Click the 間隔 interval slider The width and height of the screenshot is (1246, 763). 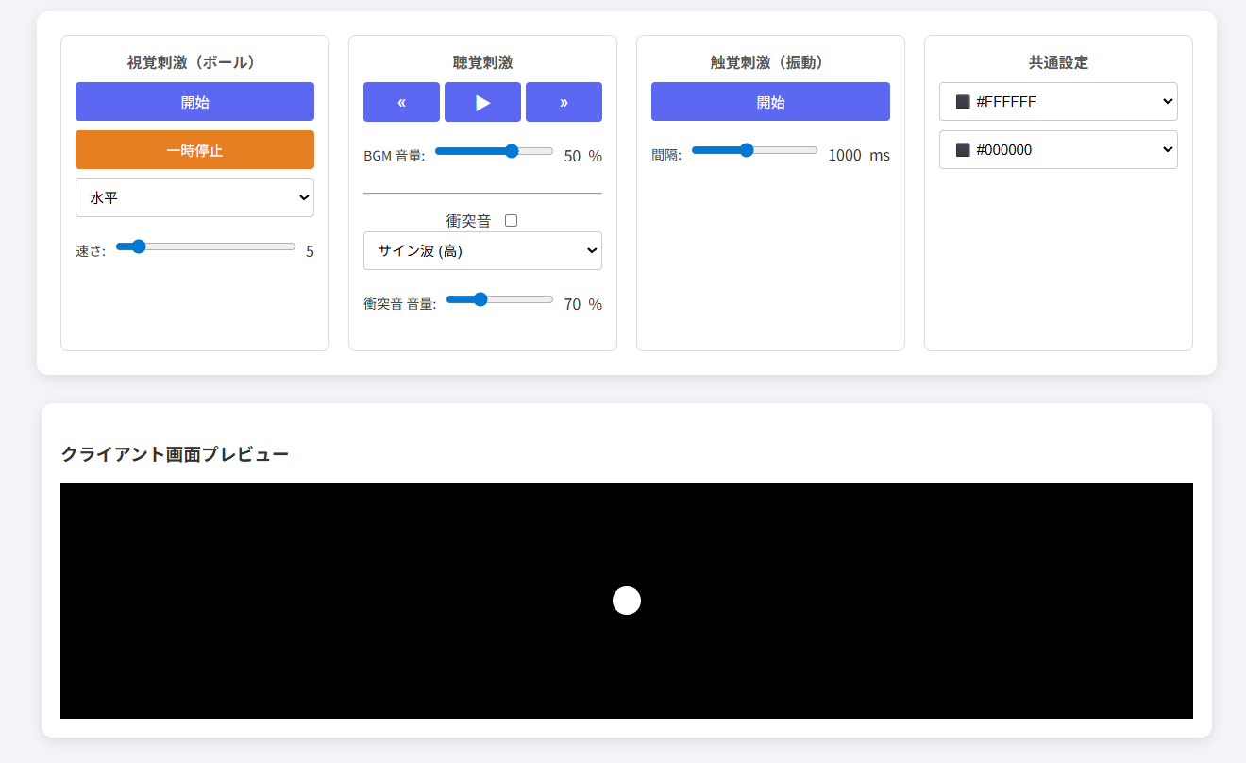pos(754,150)
